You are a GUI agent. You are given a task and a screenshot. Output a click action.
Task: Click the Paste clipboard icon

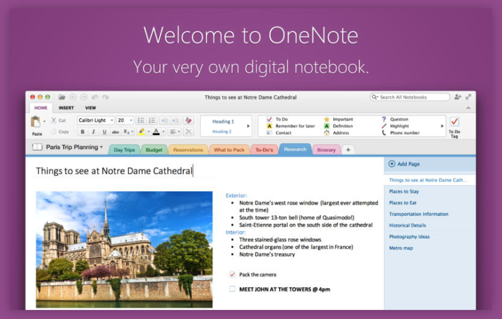pyautogui.click(x=36, y=122)
